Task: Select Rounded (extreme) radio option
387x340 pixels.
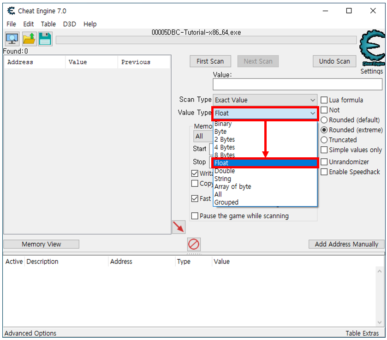Action: [x=324, y=130]
